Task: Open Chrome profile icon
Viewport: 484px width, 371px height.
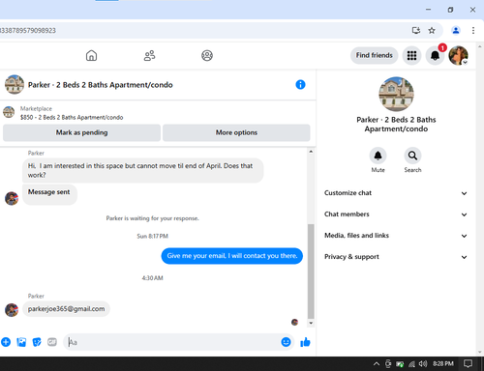Action: (x=456, y=30)
